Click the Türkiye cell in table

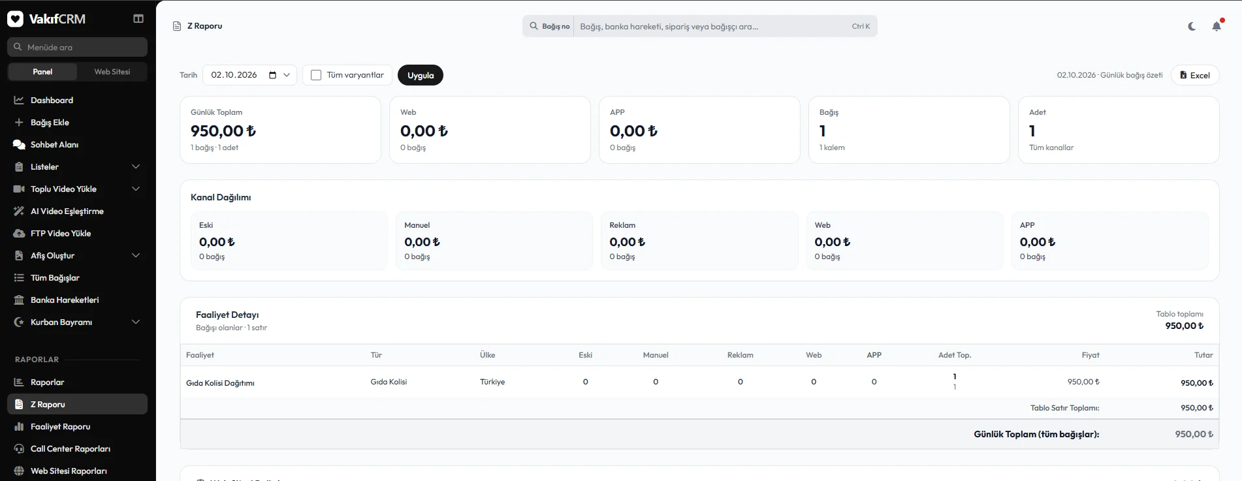(492, 382)
